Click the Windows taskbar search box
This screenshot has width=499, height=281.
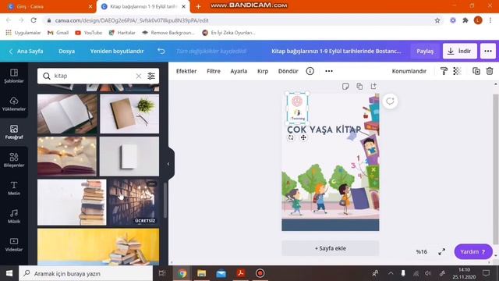click(x=86, y=273)
